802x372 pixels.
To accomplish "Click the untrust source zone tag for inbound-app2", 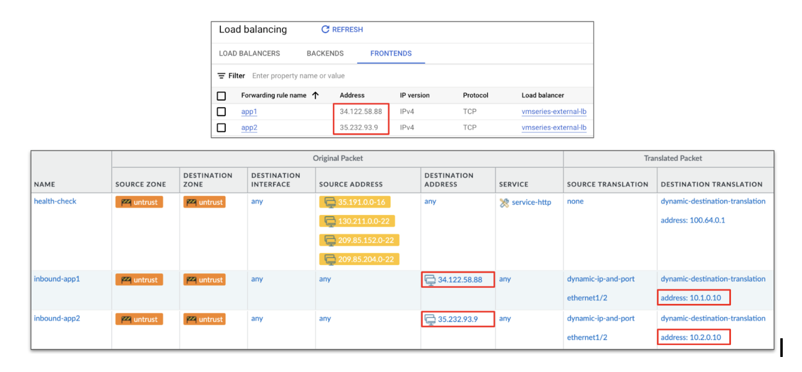I will (139, 320).
